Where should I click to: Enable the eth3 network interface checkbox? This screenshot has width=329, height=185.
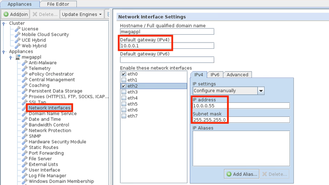click(124, 92)
